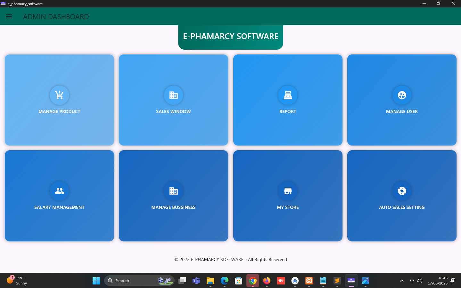Open the Windows Start menu
This screenshot has width=461, height=288.
(x=96, y=281)
